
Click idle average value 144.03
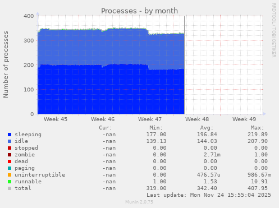207,141
